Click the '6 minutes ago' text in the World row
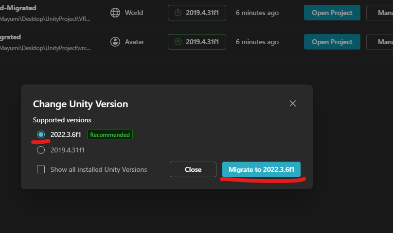This screenshot has height=233, width=393. [257, 13]
